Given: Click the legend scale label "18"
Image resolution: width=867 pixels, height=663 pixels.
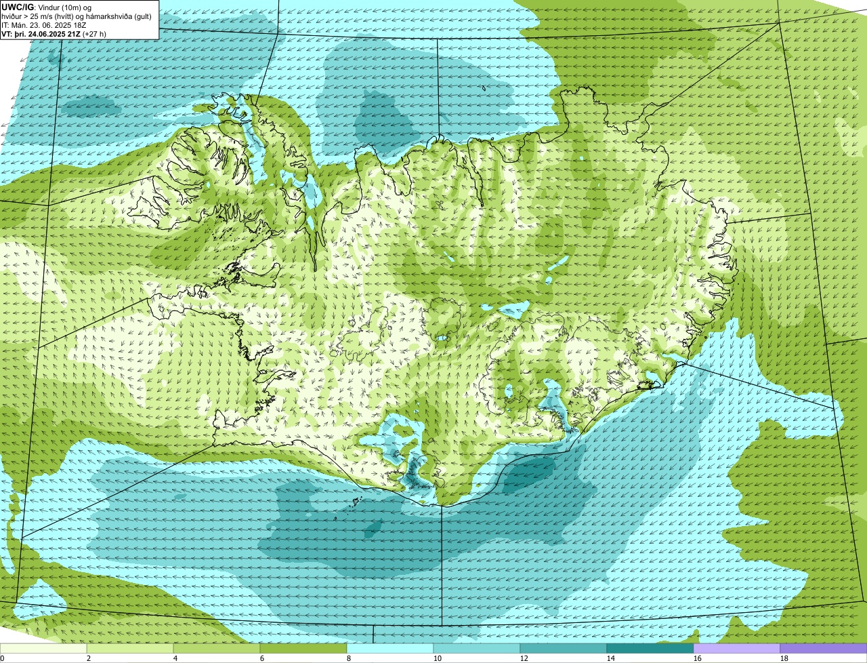Looking at the screenshot, I should point(784,658).
